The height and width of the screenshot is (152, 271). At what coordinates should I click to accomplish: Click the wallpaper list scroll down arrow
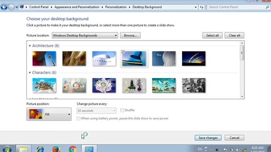pos(242,97)
